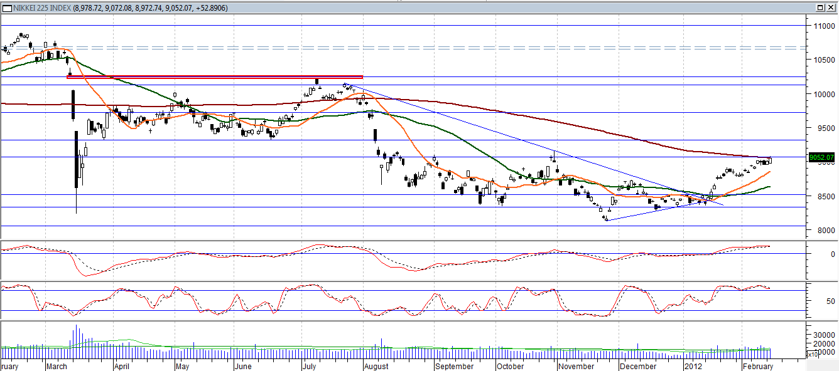Click the October label on time axis
The width and height of the screenshot is (839, 371).
[509, 366]
